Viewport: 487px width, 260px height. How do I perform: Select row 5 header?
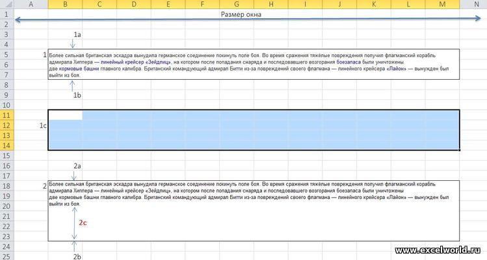(x=7, y=54)
